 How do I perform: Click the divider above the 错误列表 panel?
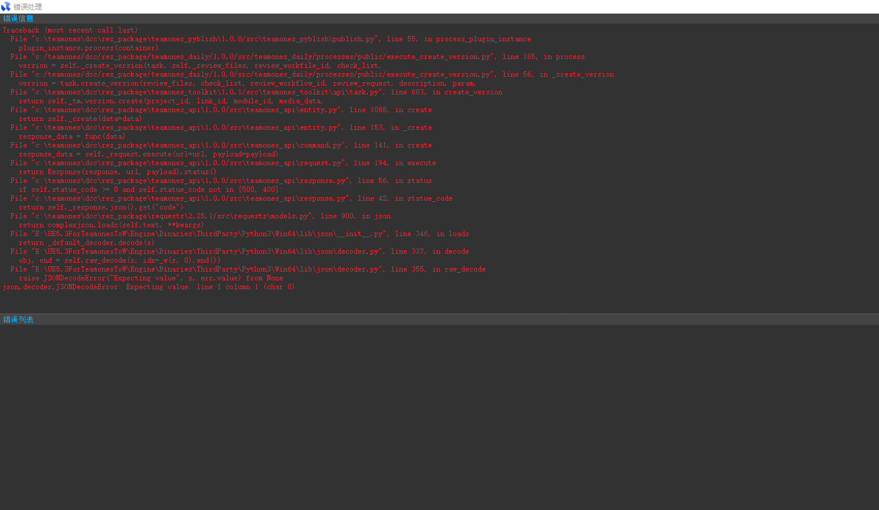tap(439, 313)
